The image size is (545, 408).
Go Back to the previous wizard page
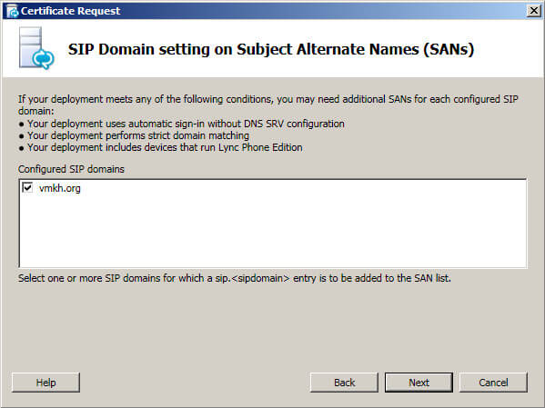coord(344,383)
